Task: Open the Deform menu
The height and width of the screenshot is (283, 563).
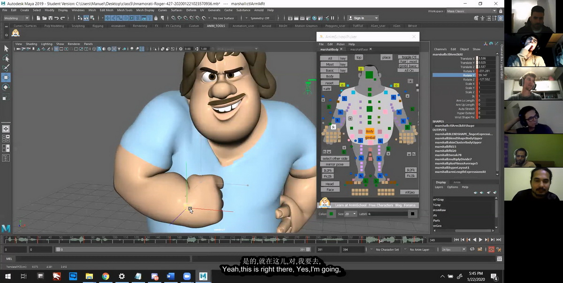Action: coord(191,10)
